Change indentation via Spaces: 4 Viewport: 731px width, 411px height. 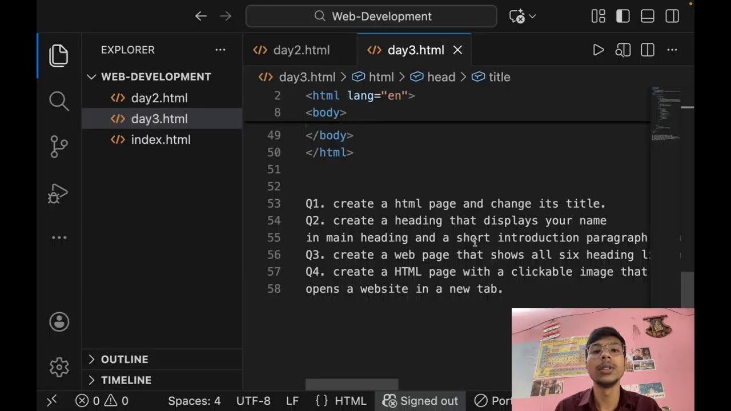coord(194,401)
